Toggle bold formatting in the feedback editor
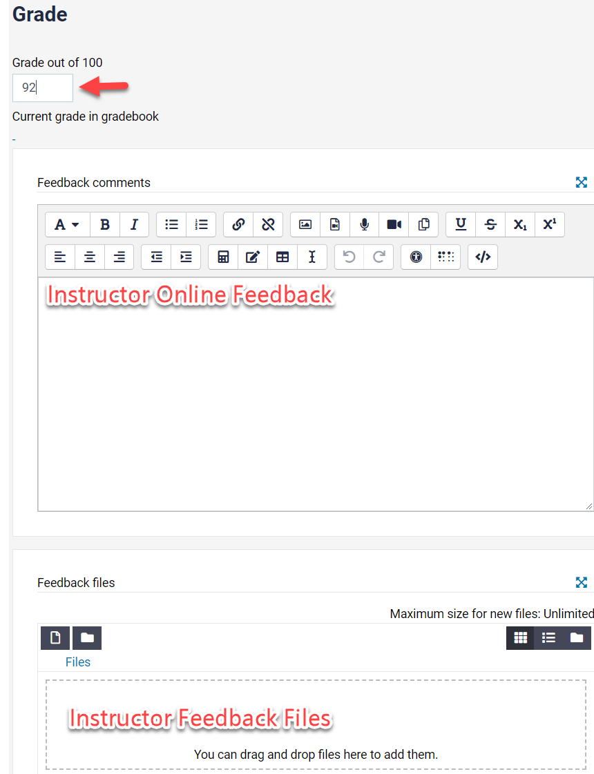 click(104, 224)
